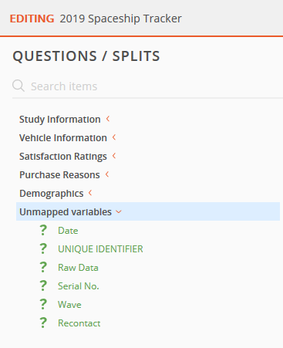
Task: Click question mark icon beside Raw Data
Action: (43, 267)
